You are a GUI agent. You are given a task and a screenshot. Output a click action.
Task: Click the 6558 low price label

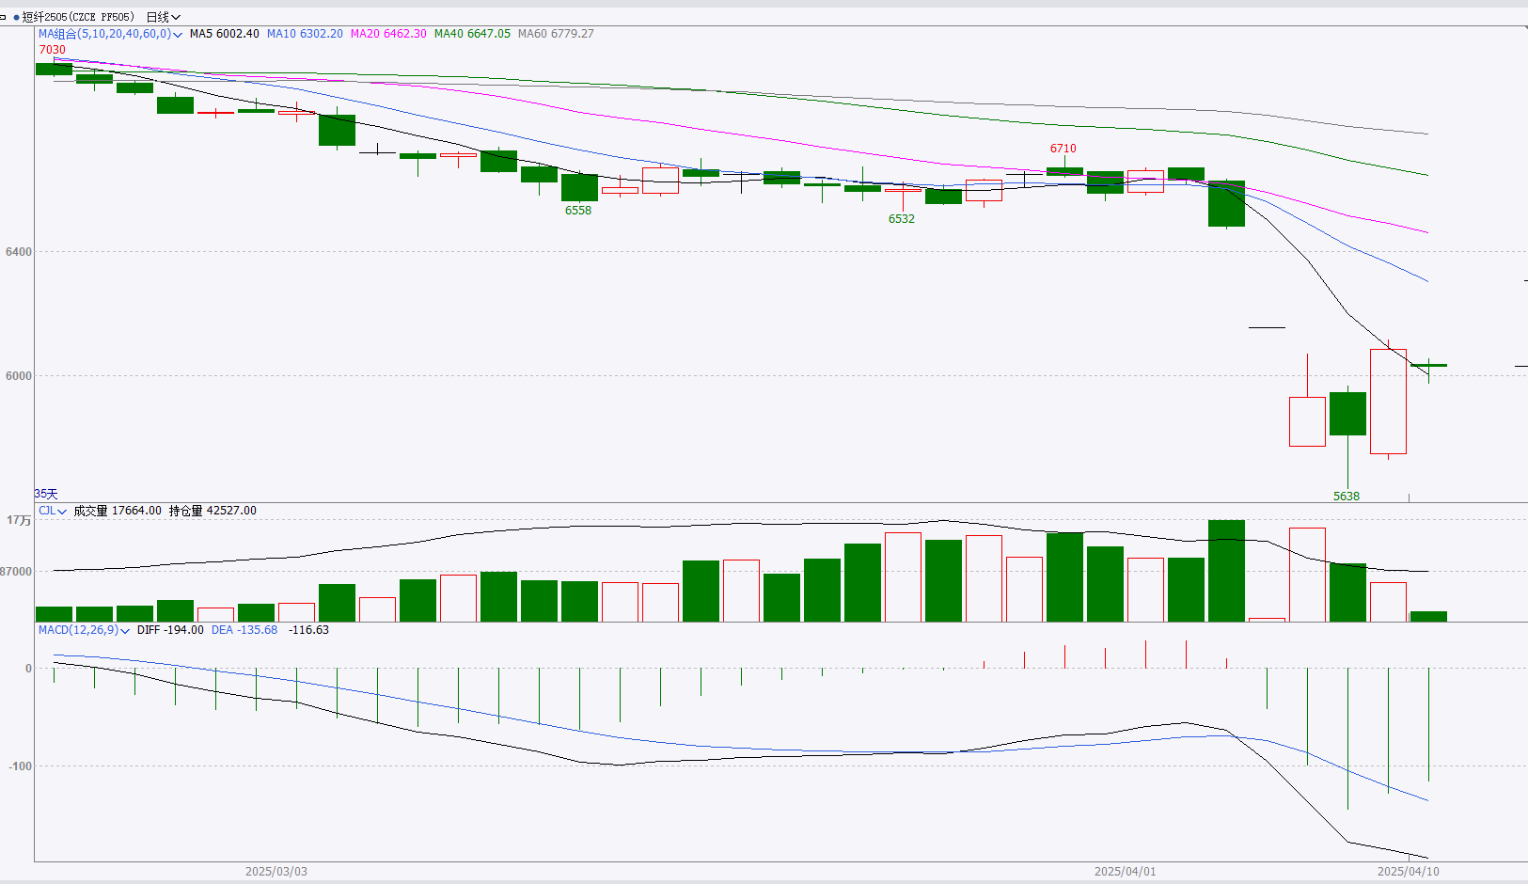tap(577, 211)
